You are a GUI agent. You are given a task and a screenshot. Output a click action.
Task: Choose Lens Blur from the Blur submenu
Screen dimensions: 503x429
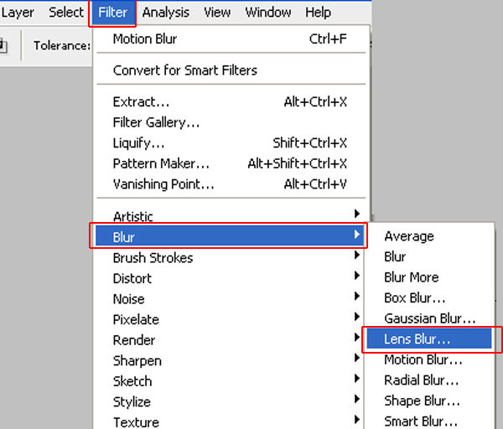417,339
